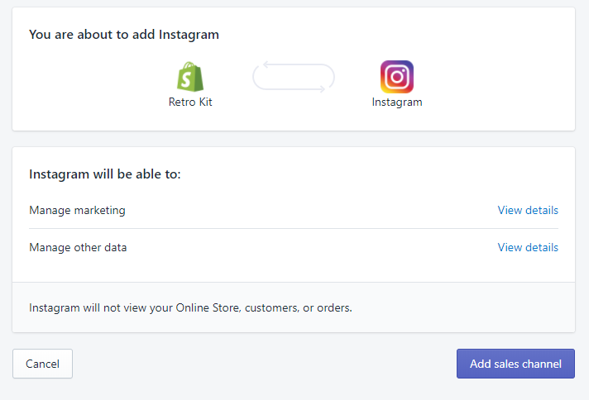Screen dimensions: 589x400
Task: Click divider line between the two permissions
Action: click(x=294, y=229)
